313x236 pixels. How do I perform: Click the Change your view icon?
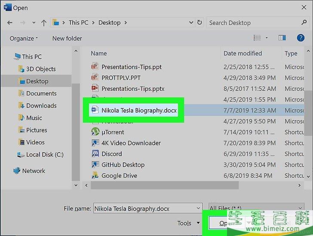click(x=257, y=38)
